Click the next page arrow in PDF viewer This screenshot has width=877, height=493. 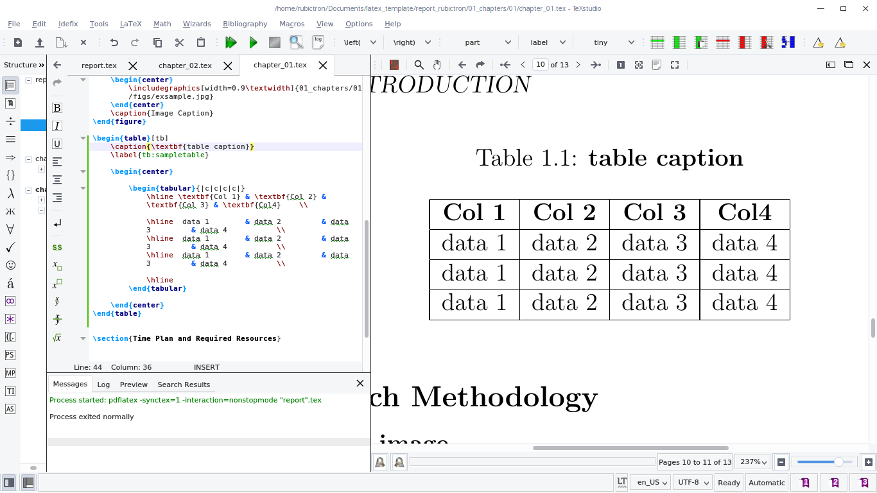577,65
